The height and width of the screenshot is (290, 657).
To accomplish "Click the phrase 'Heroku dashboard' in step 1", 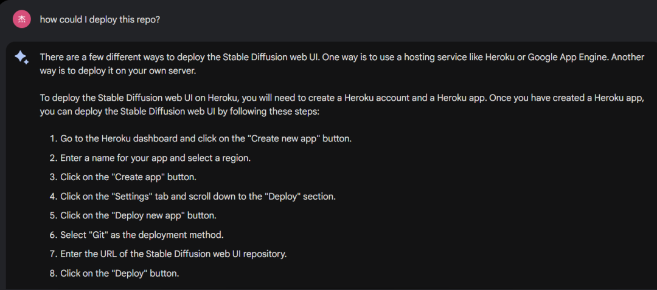I will point(136,138).
